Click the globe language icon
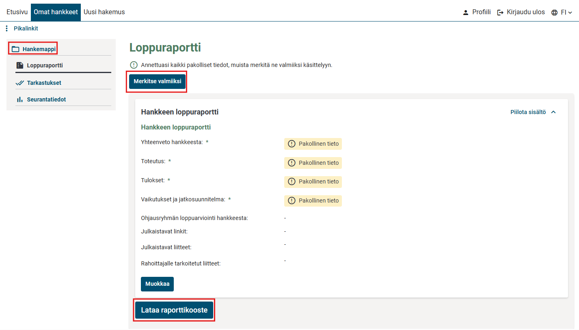Viewport: 579px width, 330px height. coord(554,13)
